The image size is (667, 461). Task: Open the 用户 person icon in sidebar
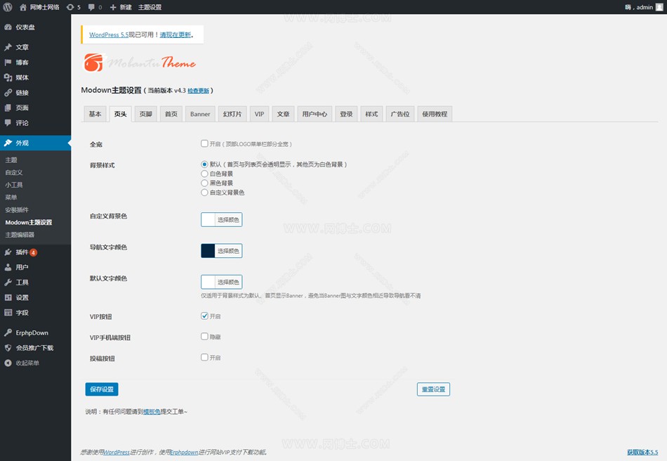point(8,267)
